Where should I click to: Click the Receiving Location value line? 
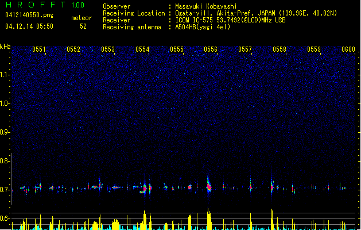(x=256, y=13)
